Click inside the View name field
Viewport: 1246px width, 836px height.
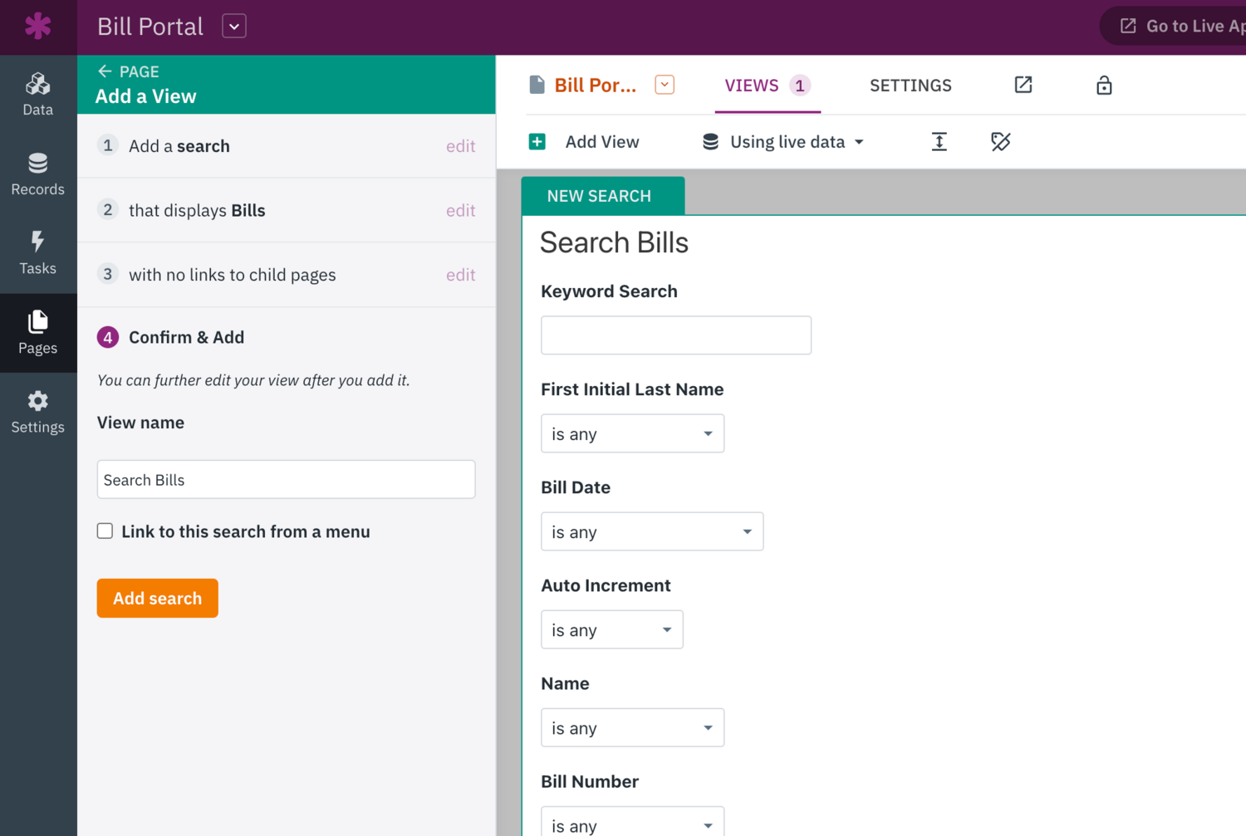tap(286, 479)
